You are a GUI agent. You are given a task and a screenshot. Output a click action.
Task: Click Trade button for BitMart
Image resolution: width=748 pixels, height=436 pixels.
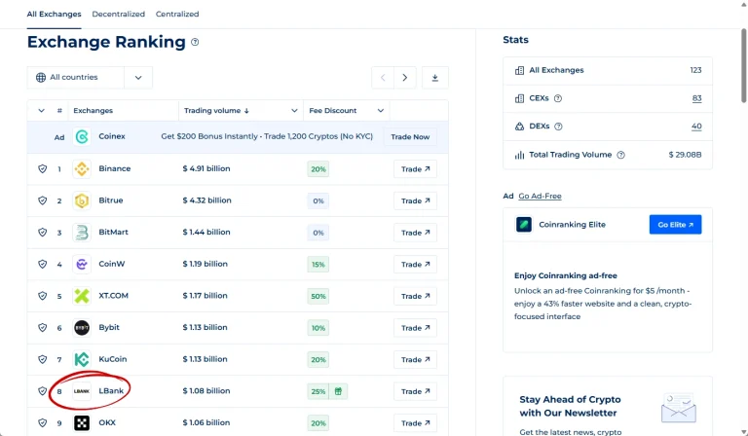click(415, 233)
